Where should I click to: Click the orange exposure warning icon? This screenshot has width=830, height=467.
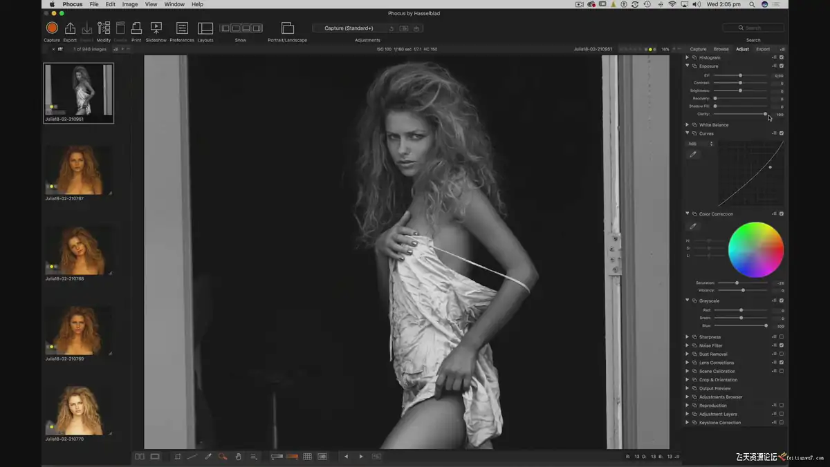point(292,457)
